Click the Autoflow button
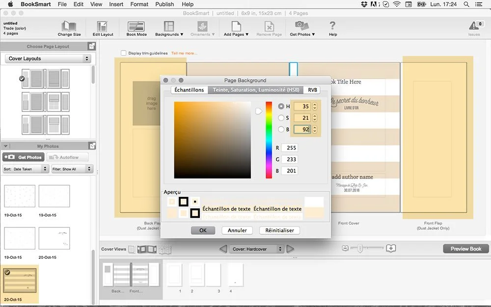This screenshot has width=491, height=307. (67, 157)
